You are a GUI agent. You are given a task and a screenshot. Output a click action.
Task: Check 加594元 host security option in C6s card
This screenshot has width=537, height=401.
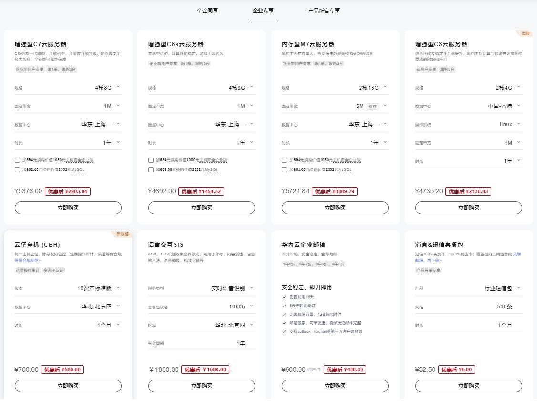tap(151, 160)
